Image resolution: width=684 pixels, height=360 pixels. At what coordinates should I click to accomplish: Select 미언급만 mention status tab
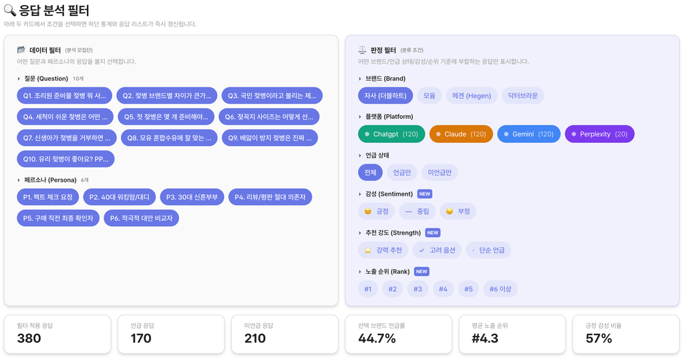point(440,172)
